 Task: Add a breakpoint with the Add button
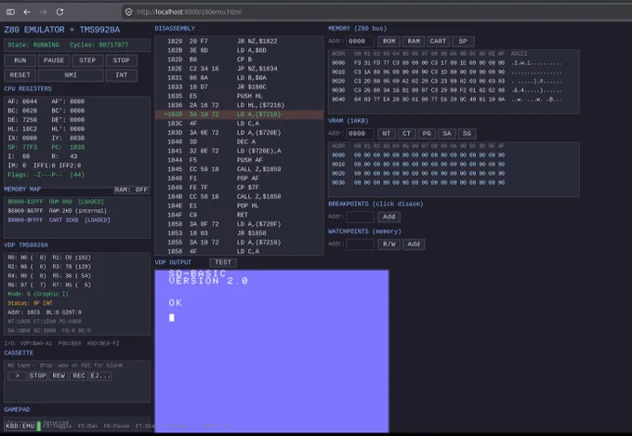click(x=388, y=217)
